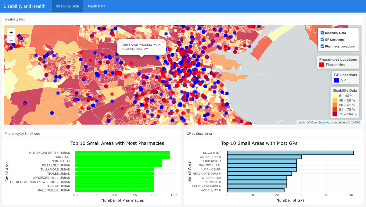Click the red Pharmacies legend marker
This screenshot has height=207, width=366.
(x=322, y=65)
